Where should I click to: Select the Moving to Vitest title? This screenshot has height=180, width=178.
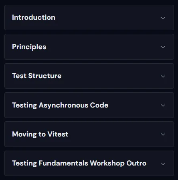(x=40, y=134)
